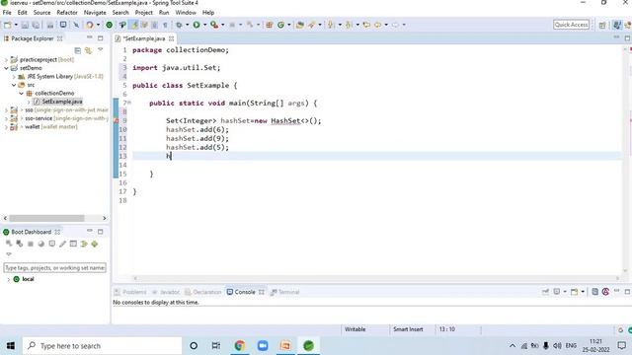The height and width of the screenshot is (355, 632).
Task: Open the Debug dropdown arrow
Action: click(x=187, y=25)
